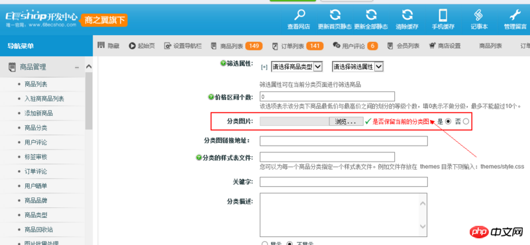Click the [+] add filter attribute icon
The height and width of the screenshot is (245, 530).
264,67
